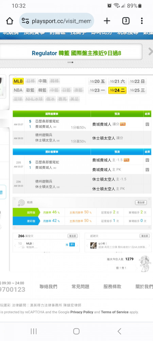The image size is (153, 341).
Task: Select the green 國際盤 record tab
Action: click(x=26, y=212)
